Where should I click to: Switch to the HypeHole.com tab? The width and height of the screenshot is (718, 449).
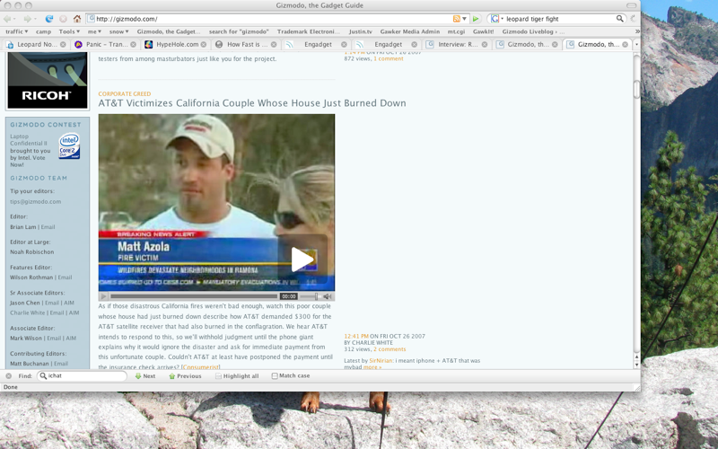pos(175,44)
